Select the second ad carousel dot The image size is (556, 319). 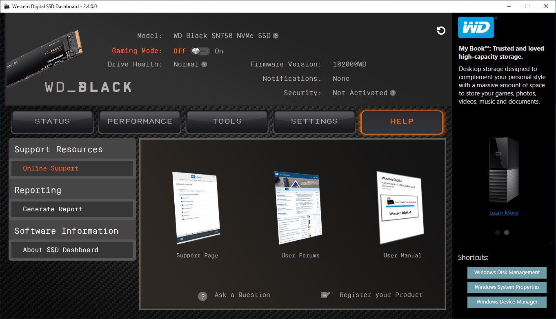[507, 233]
